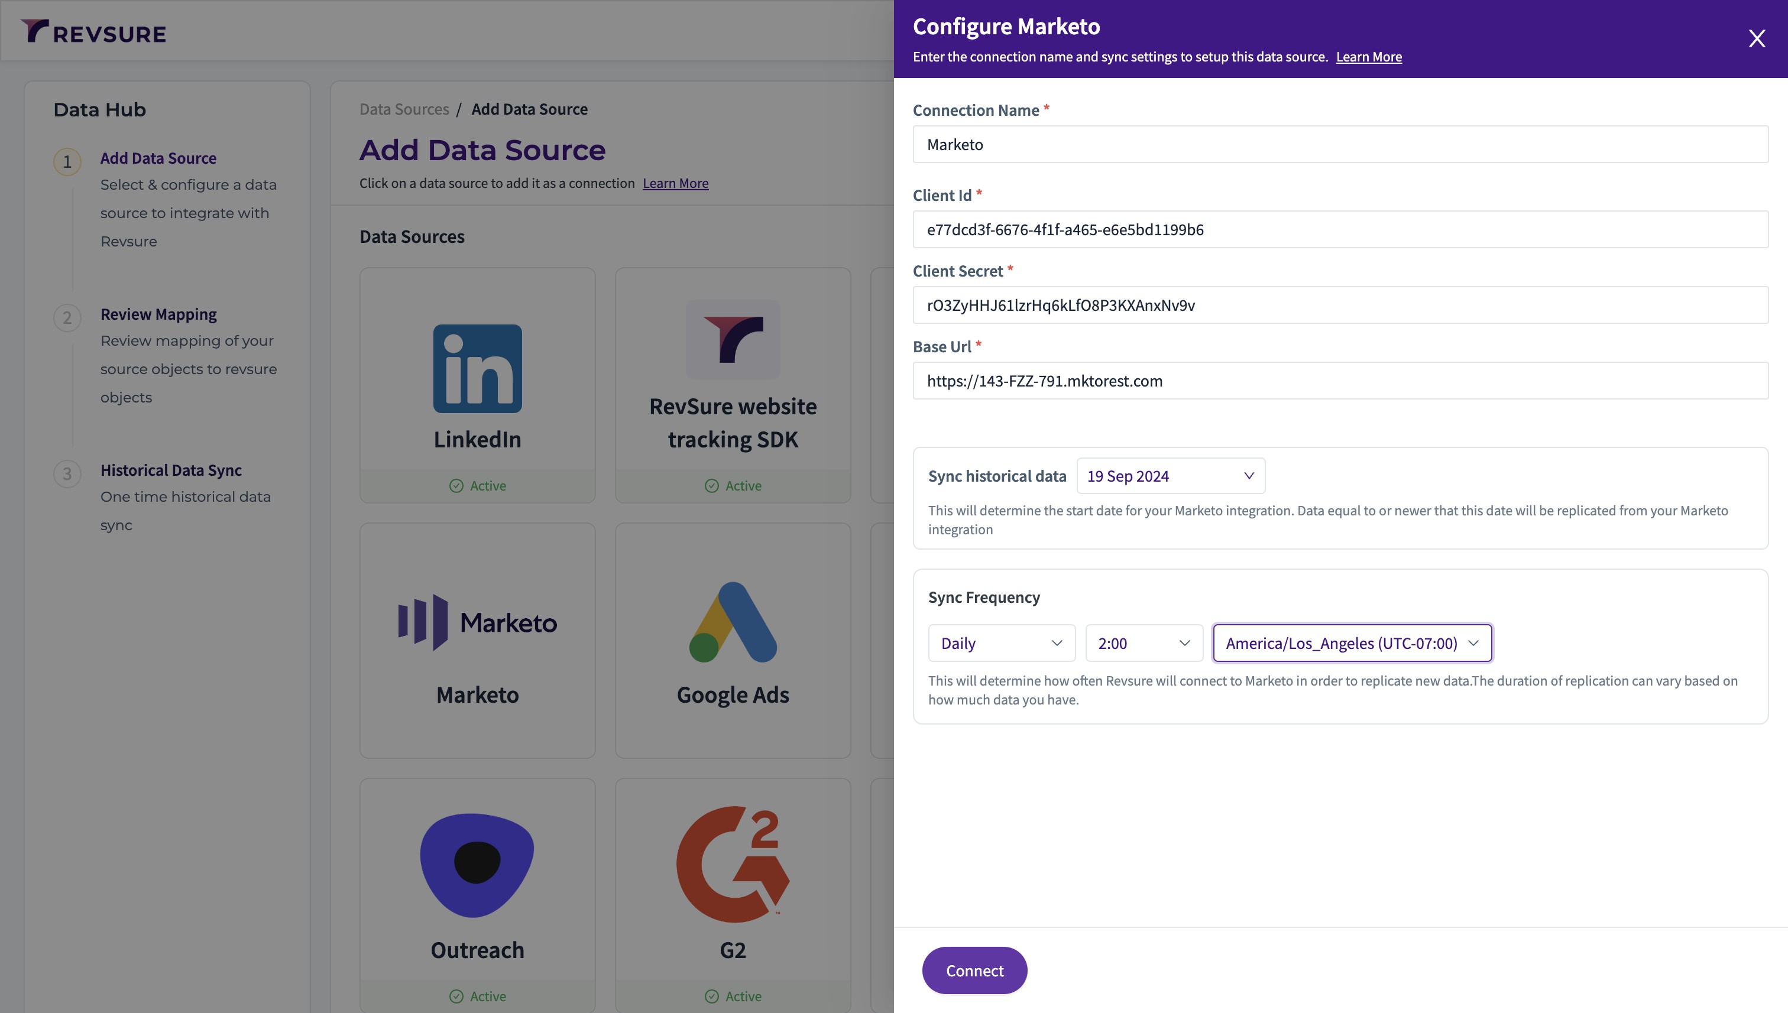This screenshot has width=1788, height=1013.
Task: Click the LinkedIn logo icon
Action: (x=477, y=368)
